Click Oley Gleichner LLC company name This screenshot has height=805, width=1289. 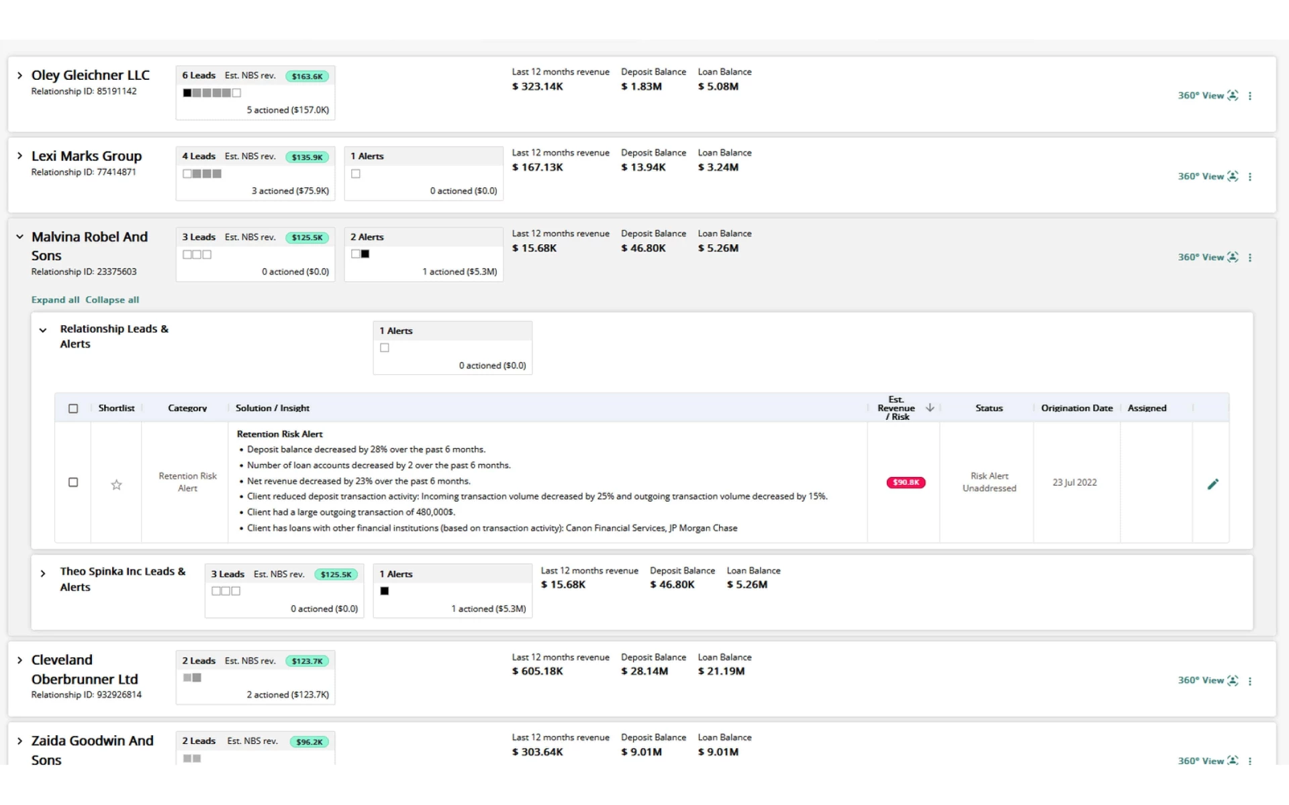[x=91, y=75]
